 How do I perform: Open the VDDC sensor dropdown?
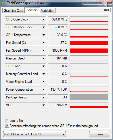click(43, 105)
